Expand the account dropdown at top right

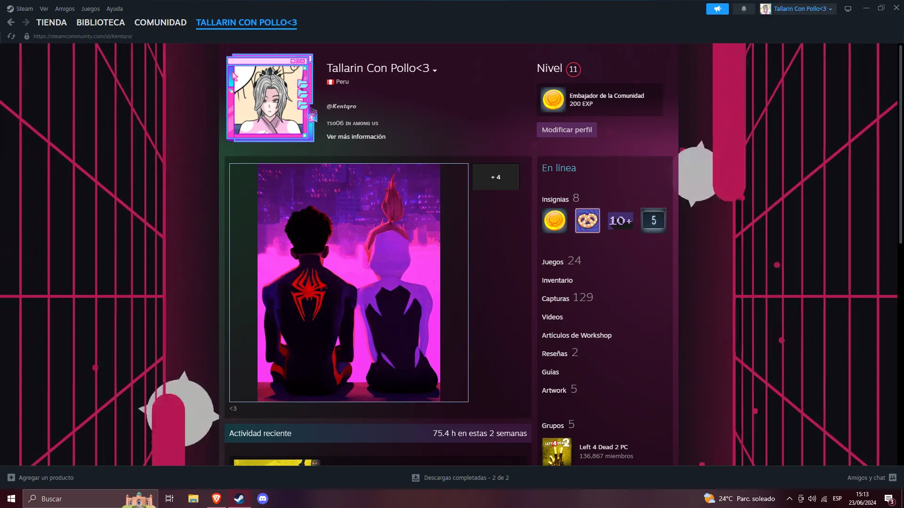coord(799,9)
